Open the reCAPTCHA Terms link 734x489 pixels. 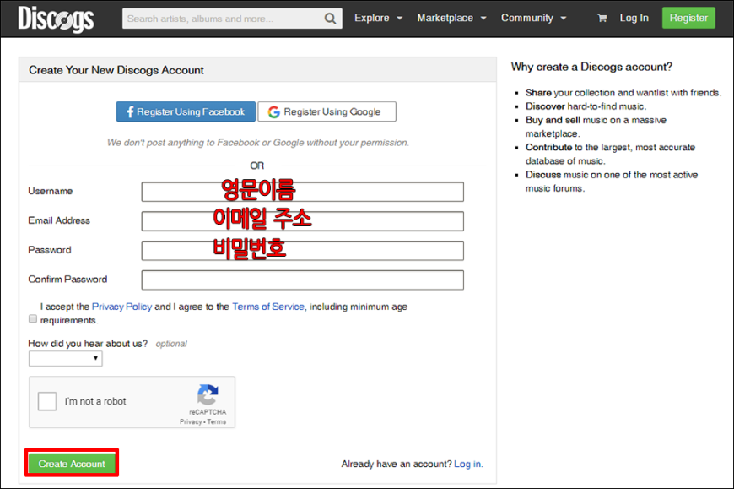217,422
